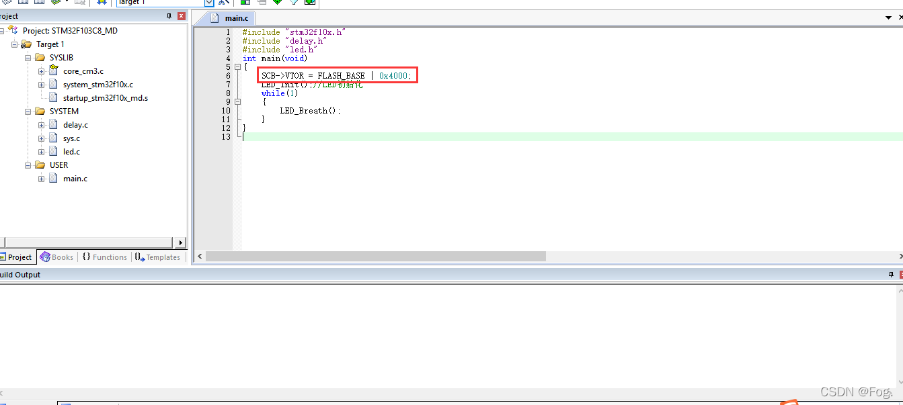The image size is (903, 405).
Task: Place cursor on '#include "stm32f10x.h"' line
Action: [295, 32]
